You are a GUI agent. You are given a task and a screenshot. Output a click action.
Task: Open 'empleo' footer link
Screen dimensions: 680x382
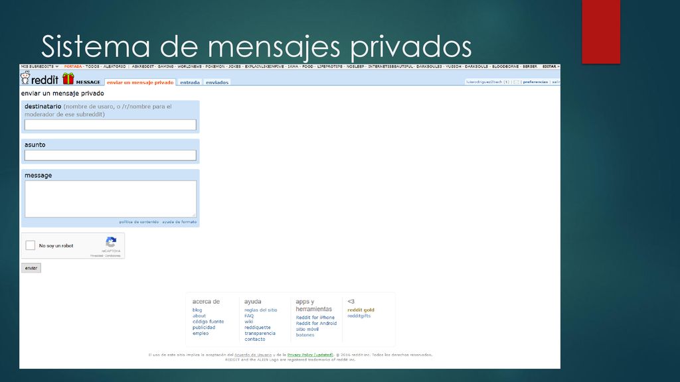(x=201, y=334)
